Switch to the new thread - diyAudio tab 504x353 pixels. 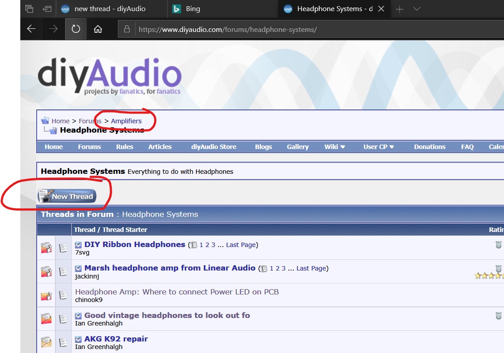111,9
